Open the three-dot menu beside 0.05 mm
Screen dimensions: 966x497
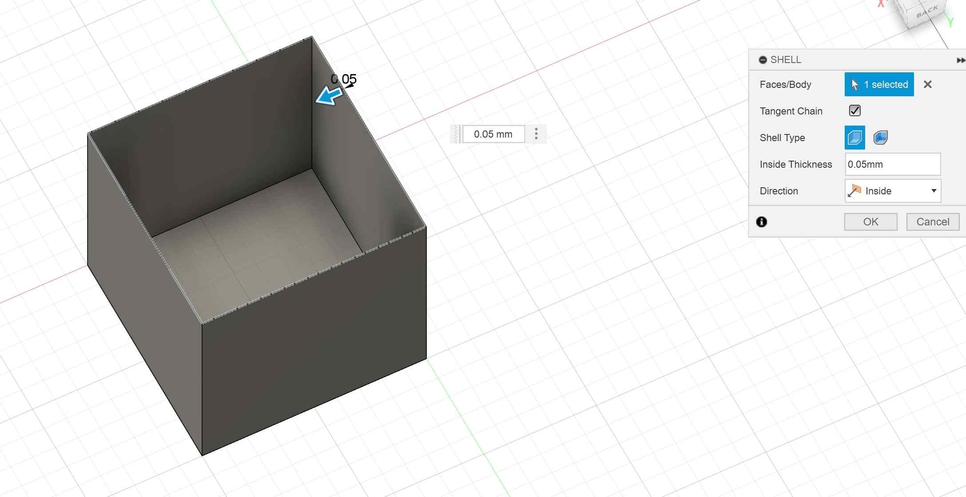pyautogui.click(x=536, y=134)
